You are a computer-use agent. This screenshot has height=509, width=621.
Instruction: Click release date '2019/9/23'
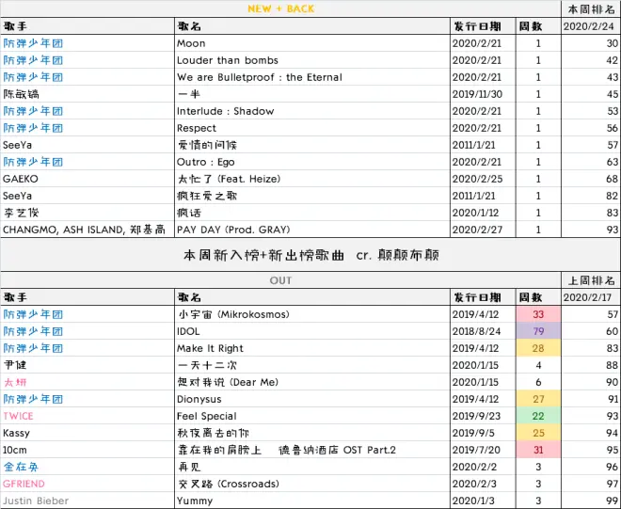coord(483,416)
